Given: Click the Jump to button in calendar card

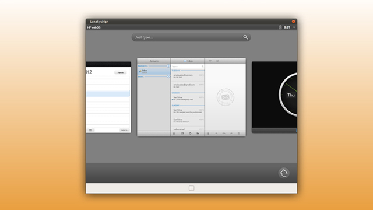Looking at the screenshot, I should 124,130.
